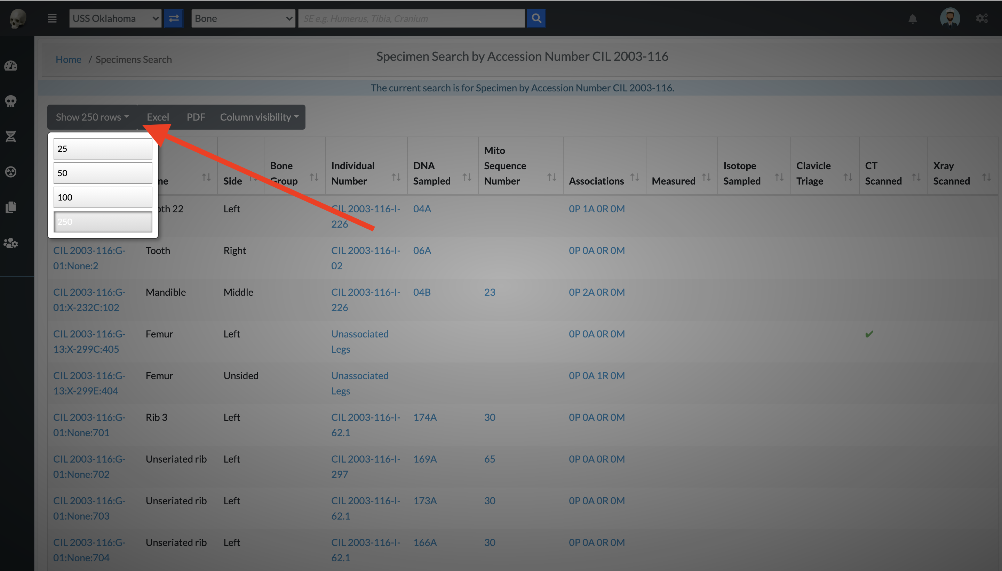Sort by Mito Sequence Number column

click(x=520, y=166)
